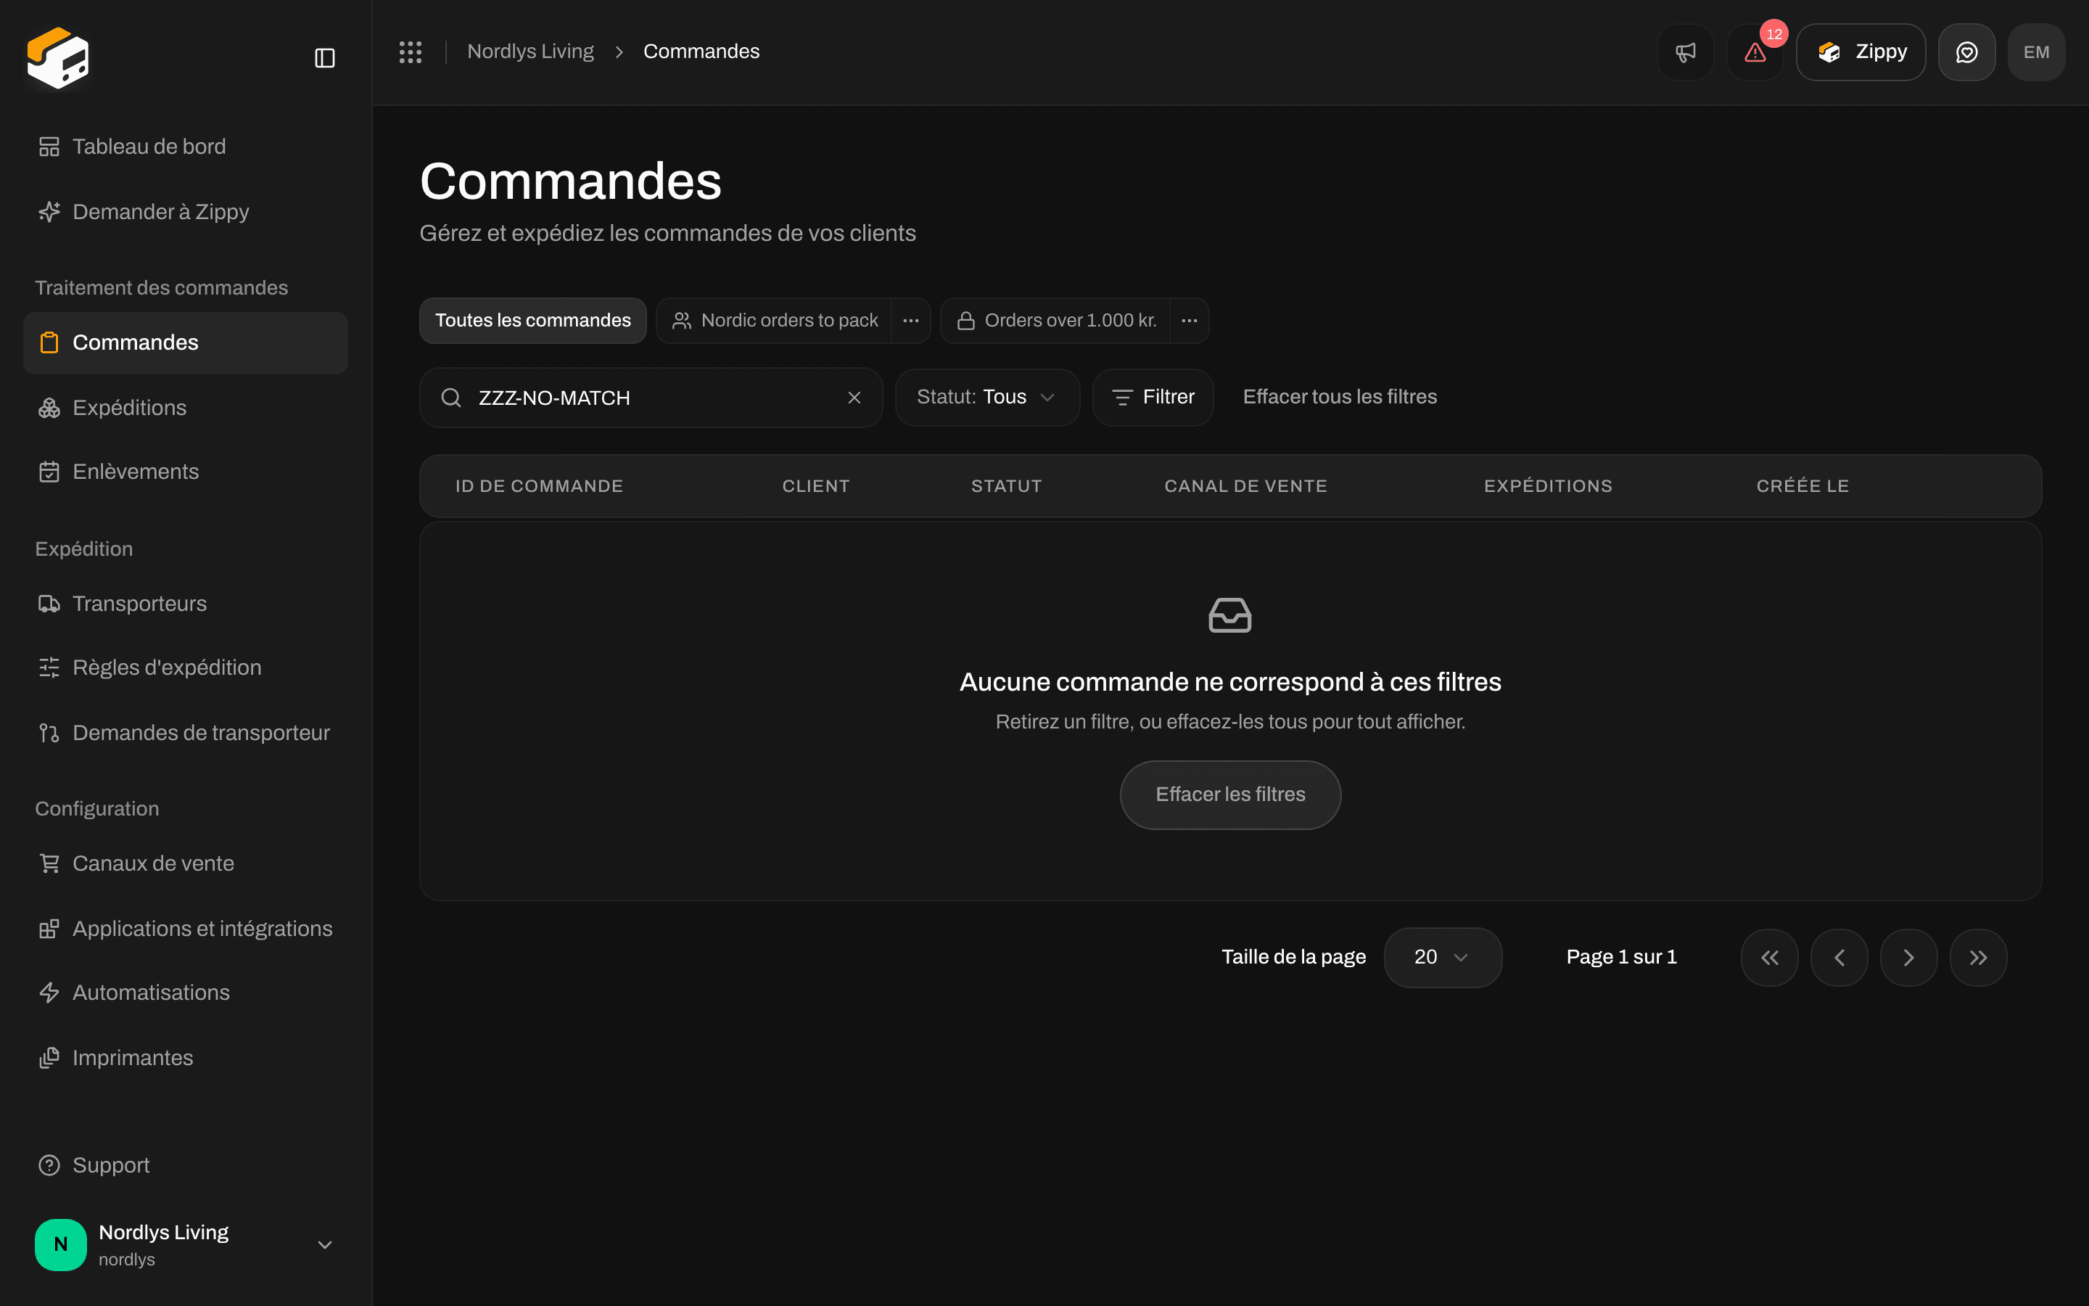The height and width of the screenshot is (1306, 2089).
Task: Click the EXPÉDITIONS column header
Action: coord(1548,486)
